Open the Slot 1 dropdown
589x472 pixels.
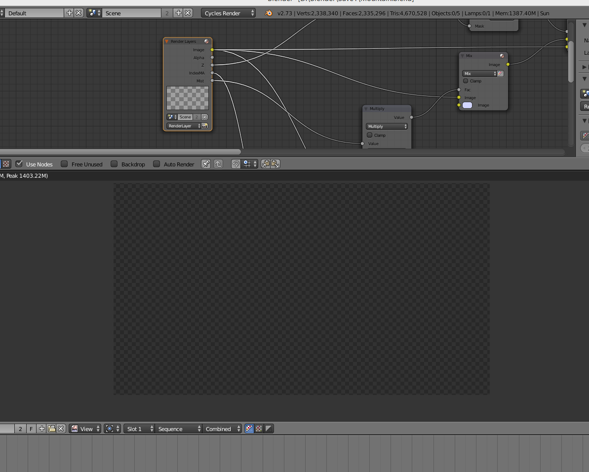(139, 429)
